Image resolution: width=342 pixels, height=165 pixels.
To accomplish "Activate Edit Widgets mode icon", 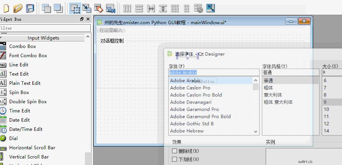I will pyautogui.click(x=75, y=8).
